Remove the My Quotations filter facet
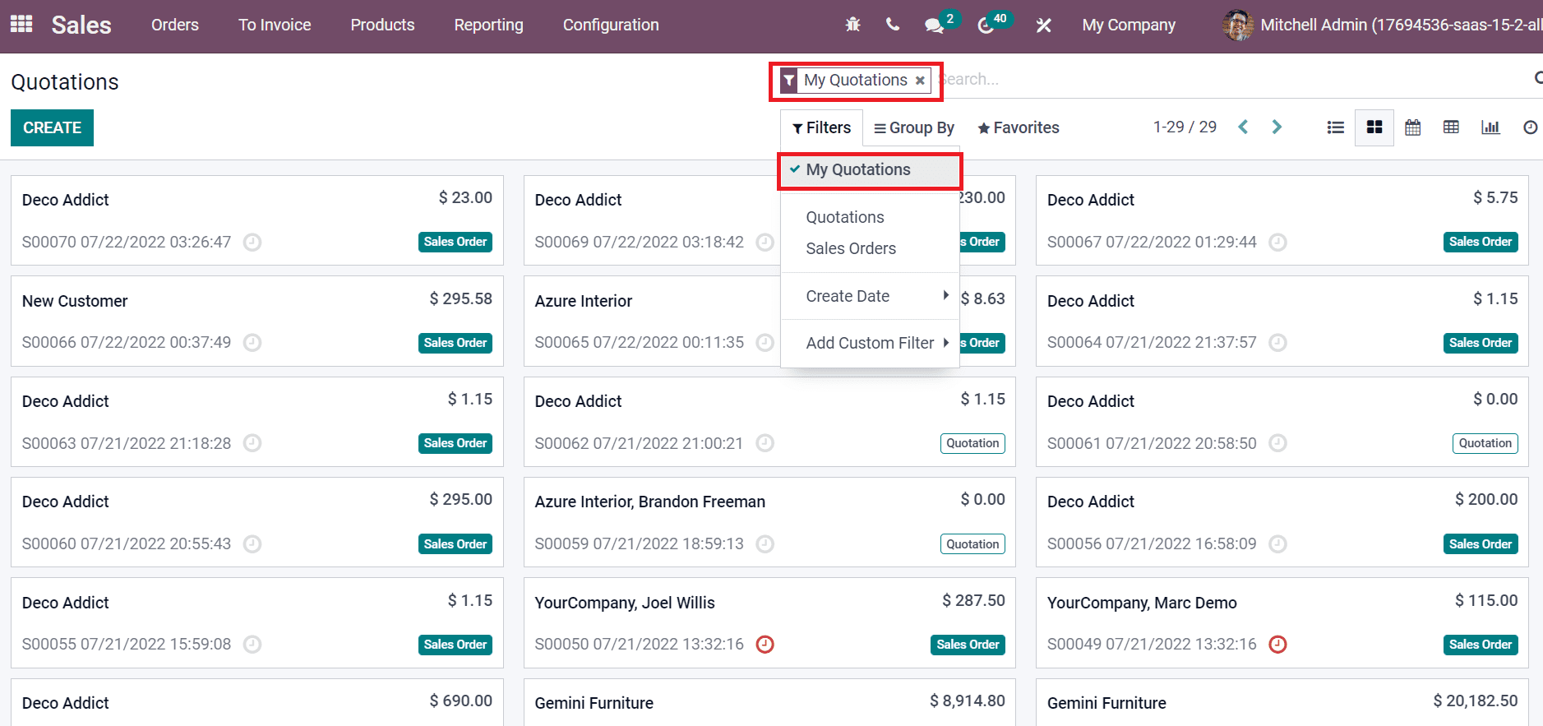Viewport: 1543px width, 726px height. (x=920, y=81)
